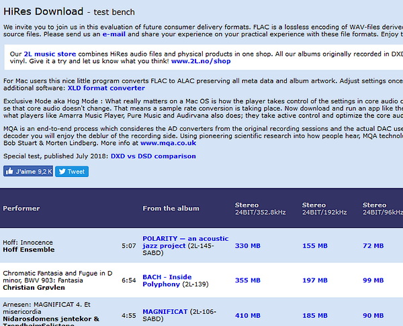Download Hoff Innocence 330 MB file
This screenshot has width=403, height=326.
point(247,246)
